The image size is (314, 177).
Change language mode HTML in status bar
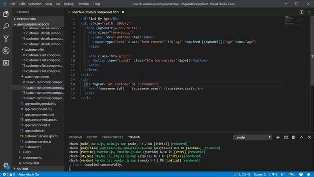[x=291, y=174]
